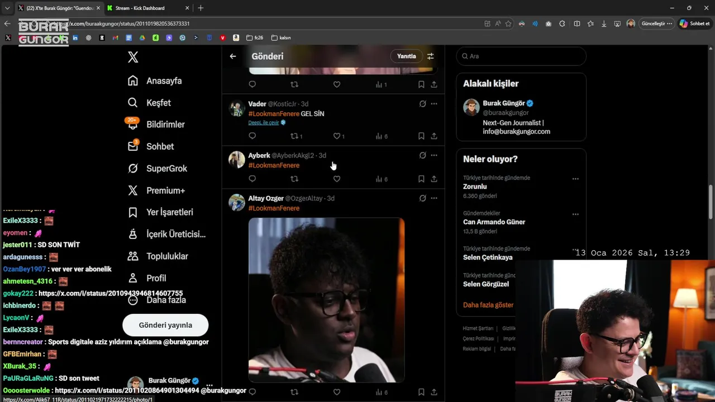Image resolution: width=715 pixels, height=402 pixels.
Task: Go back using Gönderi arrow
Action: [233, 56]
